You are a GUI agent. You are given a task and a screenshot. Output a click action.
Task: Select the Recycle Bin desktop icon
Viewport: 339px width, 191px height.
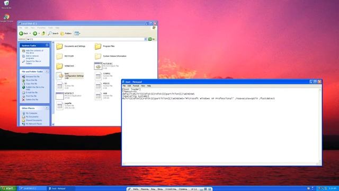point(6,4)
